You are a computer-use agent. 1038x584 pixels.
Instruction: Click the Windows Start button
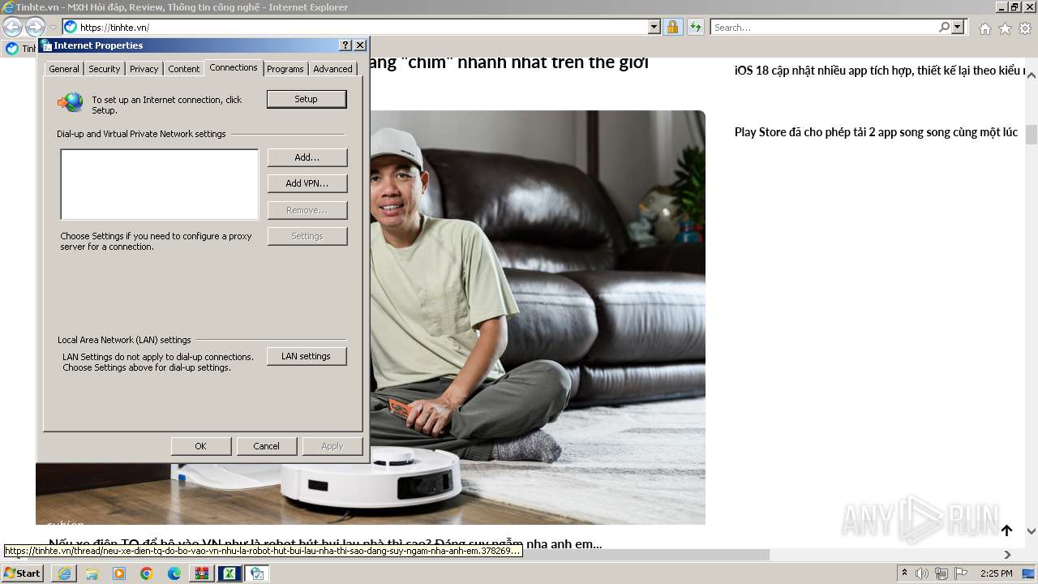pyautogui.click(x=22, y=573)
